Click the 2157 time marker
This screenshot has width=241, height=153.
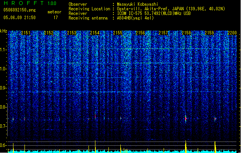[163, 33]
